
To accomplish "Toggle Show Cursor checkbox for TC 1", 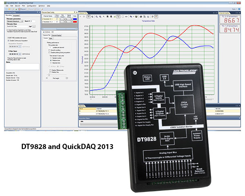I will [x=57, y=19].
